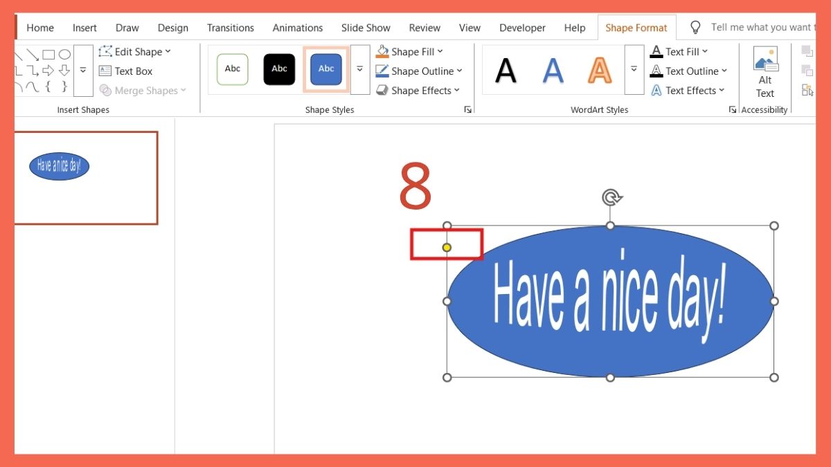831x467 pixels.
Task: Switch to the Animations tab
Action: pos(297,28)
